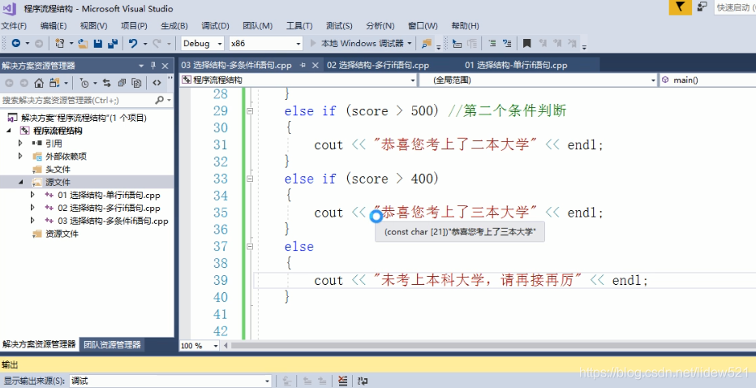The width and height of the screenshot is (756, 388).
Task: Switch to 02 选择结构-多行if语句.cpp editor tab
Action: (377, 65)
